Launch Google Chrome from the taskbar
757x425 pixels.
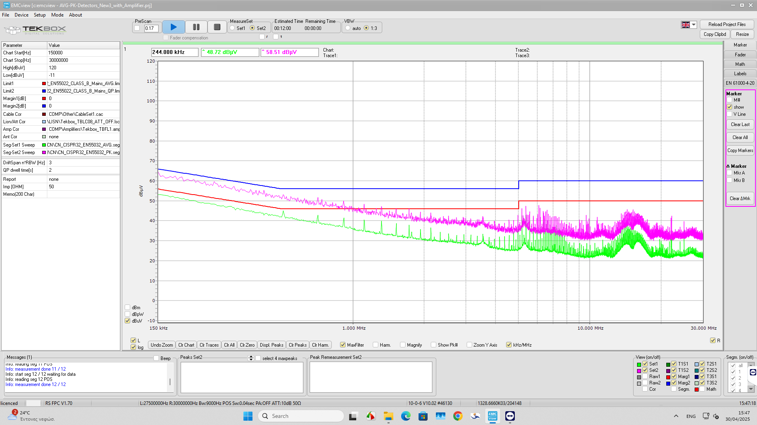(x=458, y=416)
